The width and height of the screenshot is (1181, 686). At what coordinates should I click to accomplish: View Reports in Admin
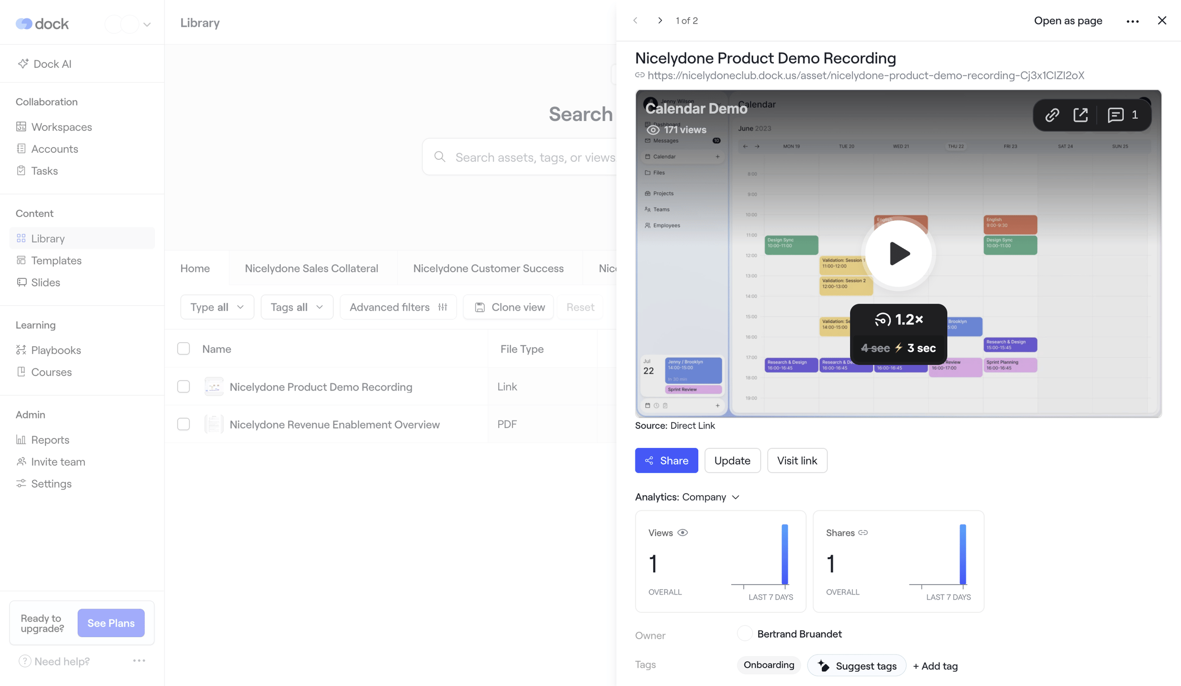pos(43,440)
